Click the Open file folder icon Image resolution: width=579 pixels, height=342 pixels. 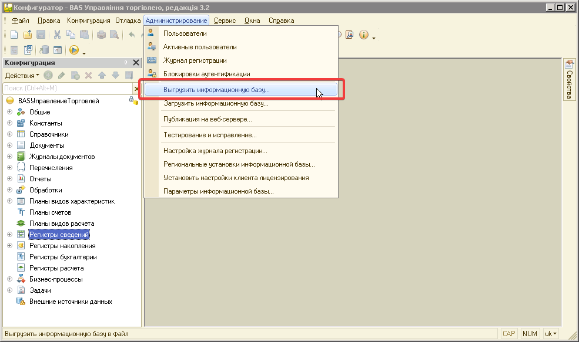click(28, 35)
